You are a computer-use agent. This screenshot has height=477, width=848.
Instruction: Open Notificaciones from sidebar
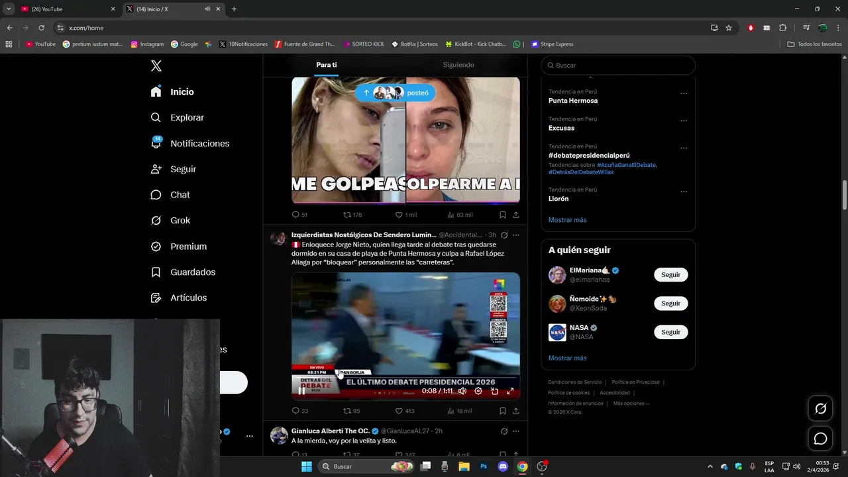[189, 143]
